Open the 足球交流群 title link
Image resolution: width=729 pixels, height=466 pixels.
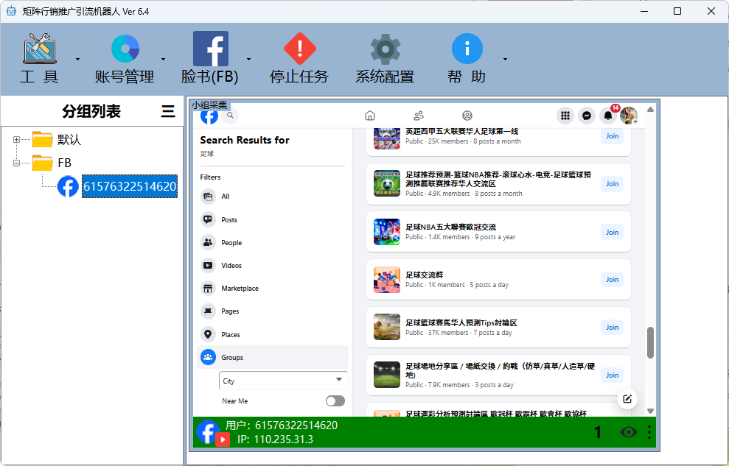[x=424, y=275]
